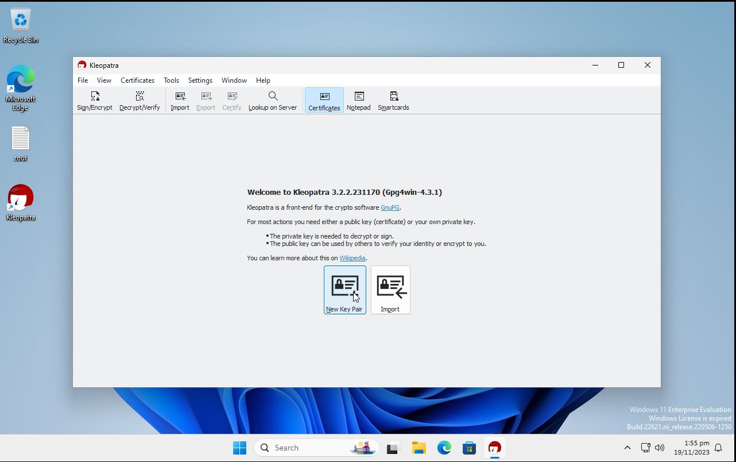Open the Decrypt/Verify tool
Viewport: 736px width, 462px height.
coord(140,101)
